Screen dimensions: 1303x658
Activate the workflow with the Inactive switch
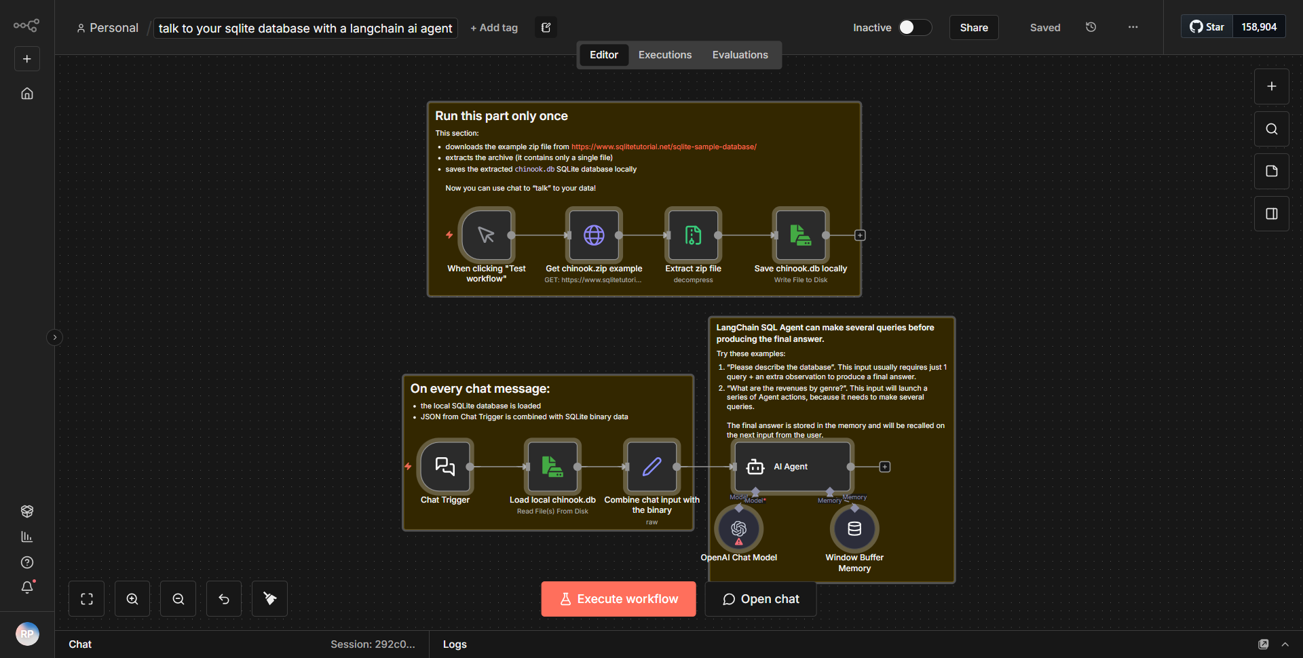[x=914, y=28]
